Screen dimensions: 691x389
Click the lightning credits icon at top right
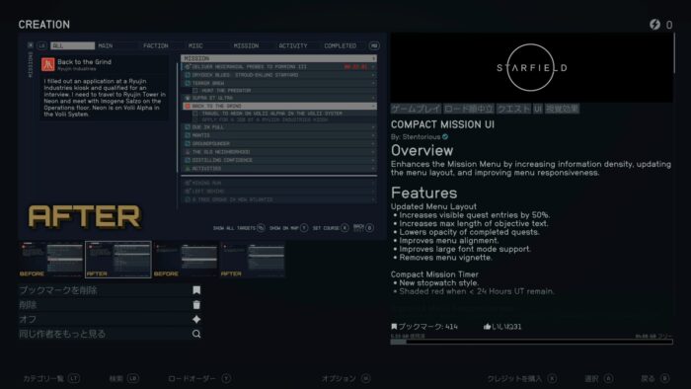(654, 25)
